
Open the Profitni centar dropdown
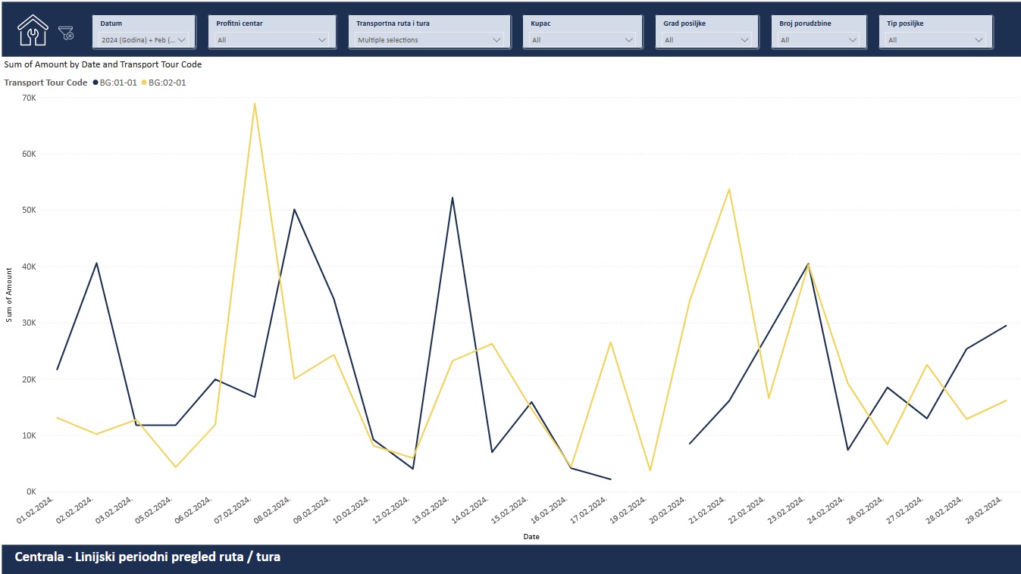point(271,39)
